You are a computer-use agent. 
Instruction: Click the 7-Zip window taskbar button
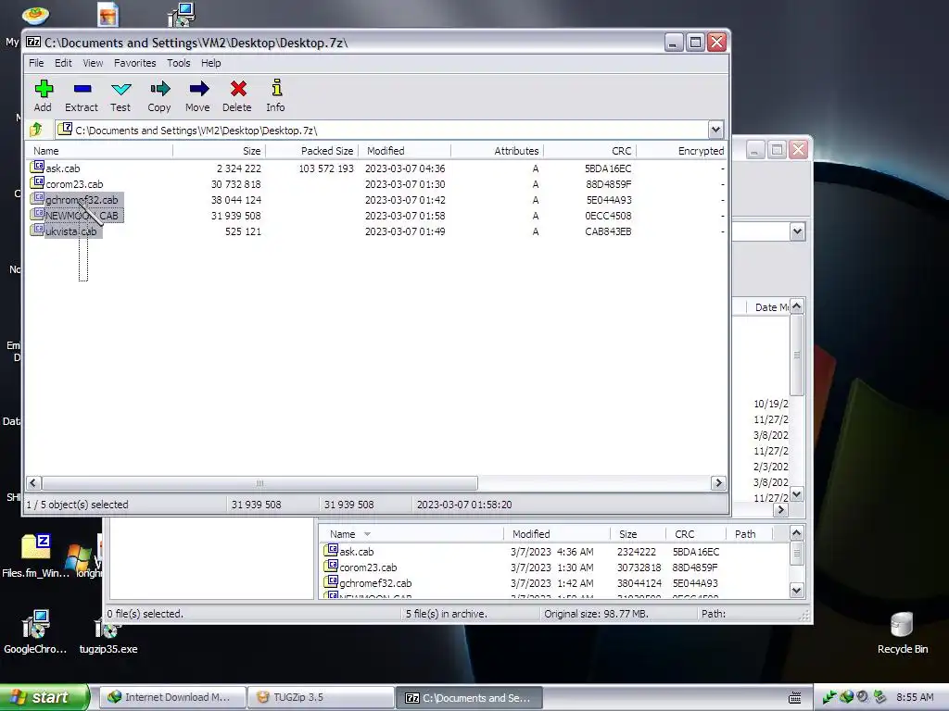coord(469,697)
